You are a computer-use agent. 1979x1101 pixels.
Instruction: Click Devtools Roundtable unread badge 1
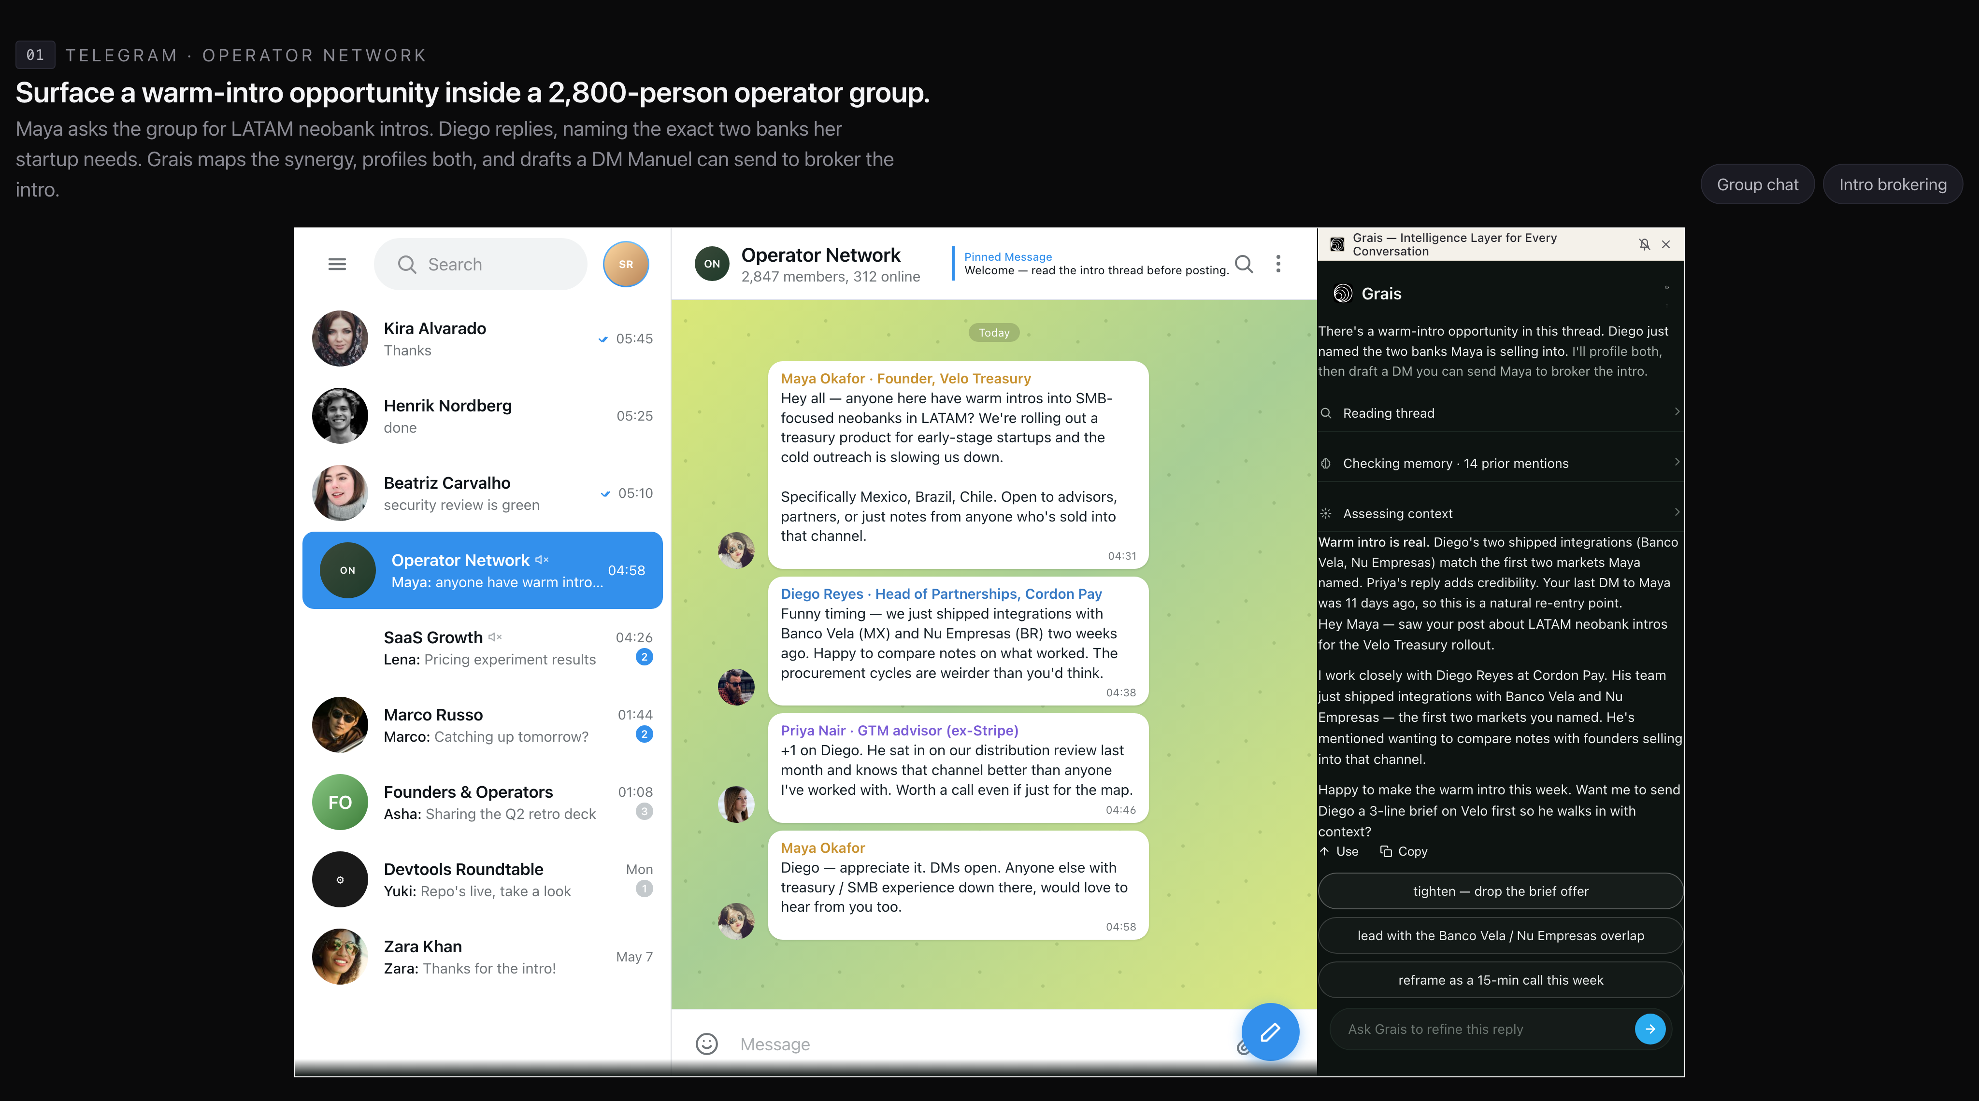coord(644,889)
